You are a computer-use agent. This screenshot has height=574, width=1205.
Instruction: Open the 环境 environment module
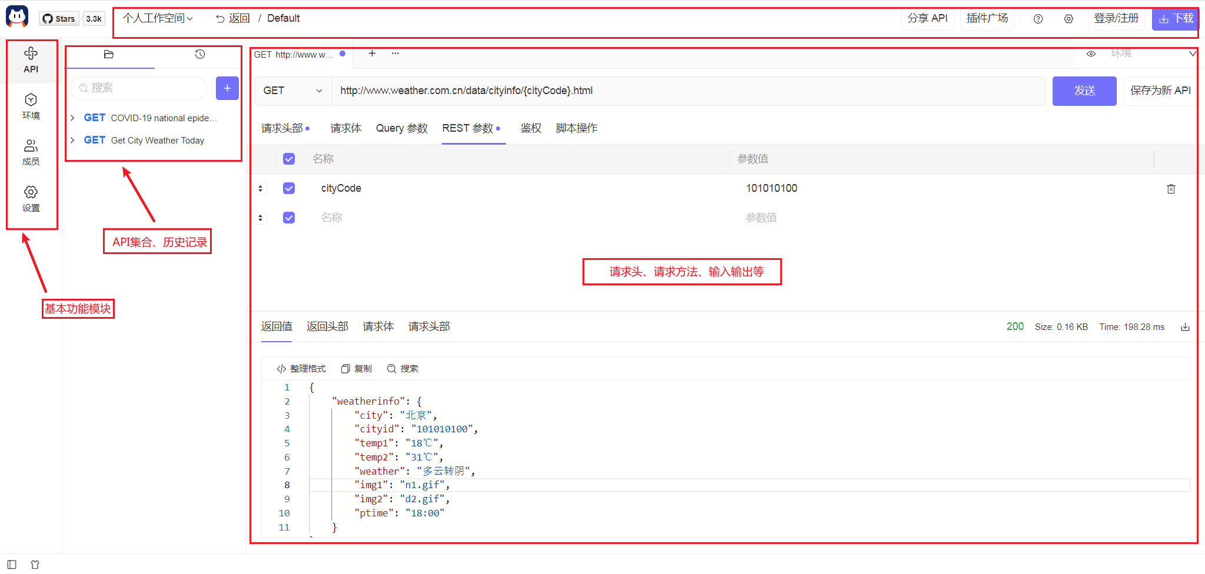31,106
